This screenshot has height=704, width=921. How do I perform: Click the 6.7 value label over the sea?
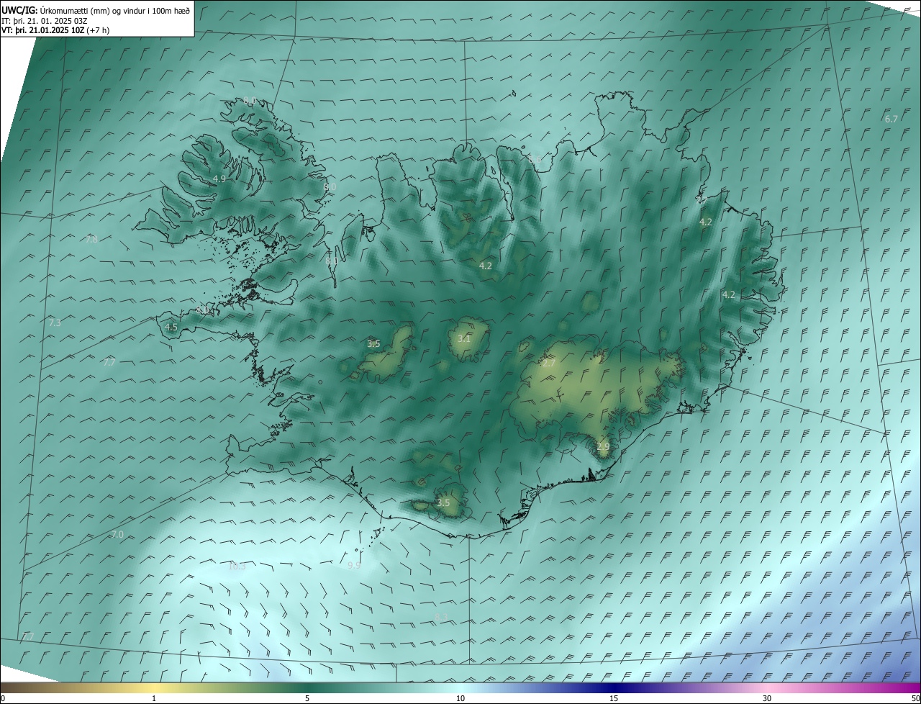click(891, 119)
